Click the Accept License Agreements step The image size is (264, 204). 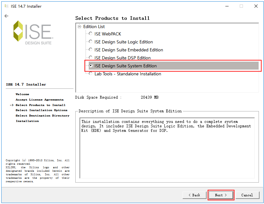point(39,100)
